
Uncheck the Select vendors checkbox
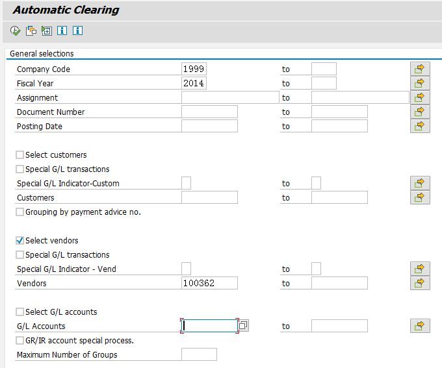coord(19,240)
